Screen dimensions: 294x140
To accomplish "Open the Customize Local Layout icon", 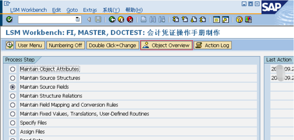I will pos(248,19).
